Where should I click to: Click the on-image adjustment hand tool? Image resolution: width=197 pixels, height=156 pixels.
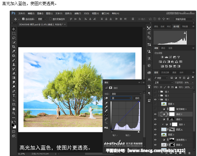[x=106, y=98]
